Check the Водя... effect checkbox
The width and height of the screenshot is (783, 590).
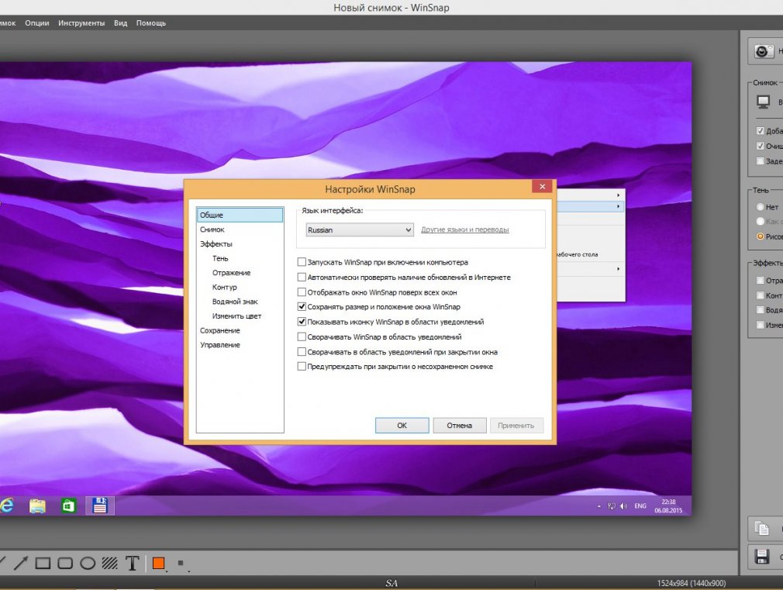(760, 310)
